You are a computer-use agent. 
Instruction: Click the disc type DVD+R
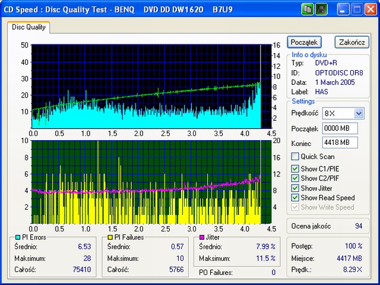point(326,63)
